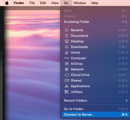The height and width of the screenshot is (120, 130).
Task: Click the AirDrop radar icon
Action: coord(67,64)
